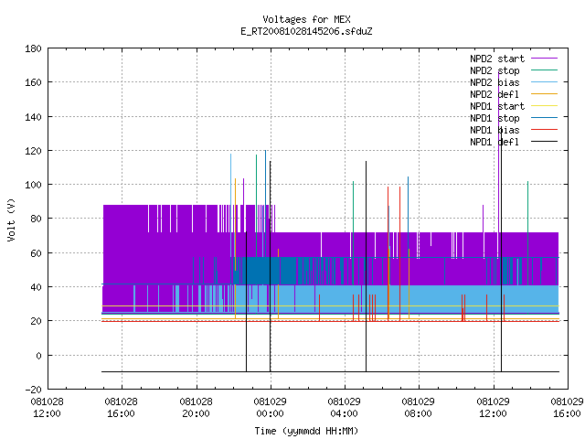Click the purple NPD2 start legend line
Viewport: 585px width, 439px height.
[544, 59]
